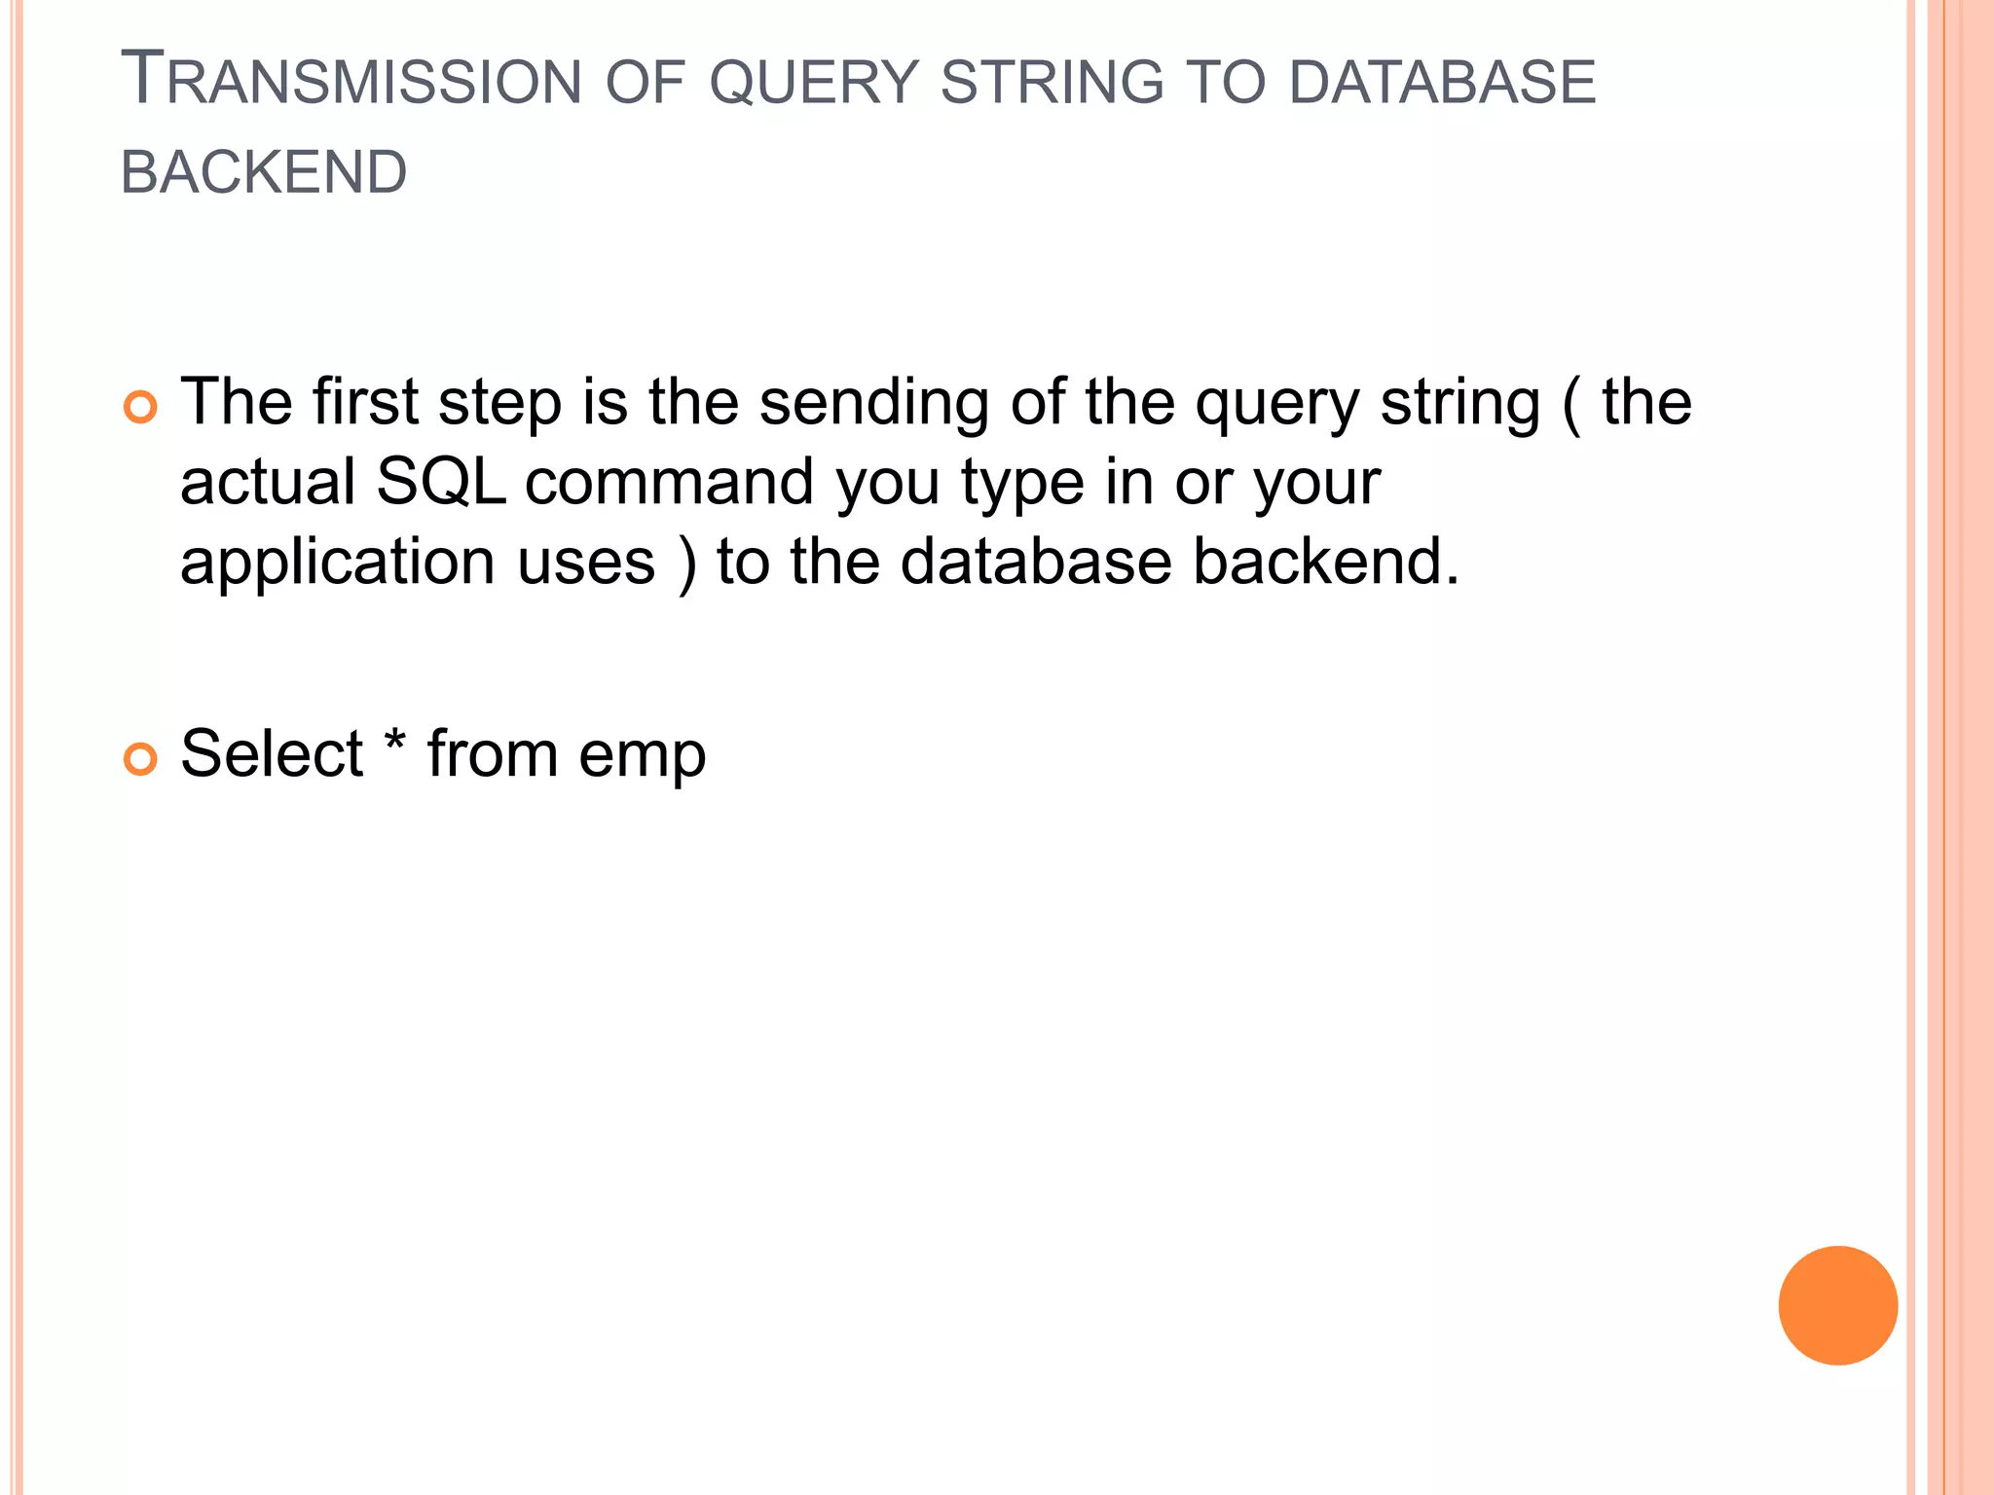Click the word "Select" in the second bullet
The width and height of the screenshot is (1994, 1495).
point(272,753)
